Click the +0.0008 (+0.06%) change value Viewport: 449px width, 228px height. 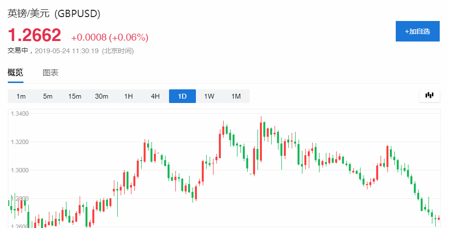109,38
